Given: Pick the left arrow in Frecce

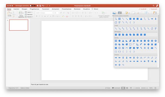Looking at the screenshot, I should tap(120, 58).
